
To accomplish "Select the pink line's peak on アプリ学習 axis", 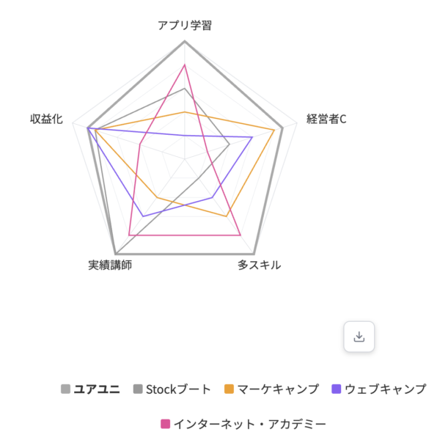I will (x=185, y=65).
